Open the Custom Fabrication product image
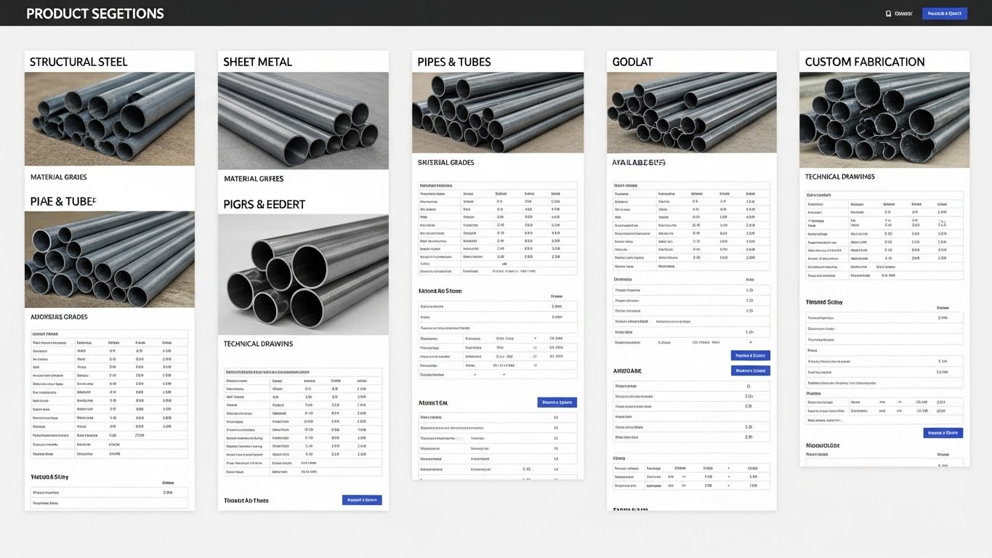The image size is (992, 558). coord(884,119)
